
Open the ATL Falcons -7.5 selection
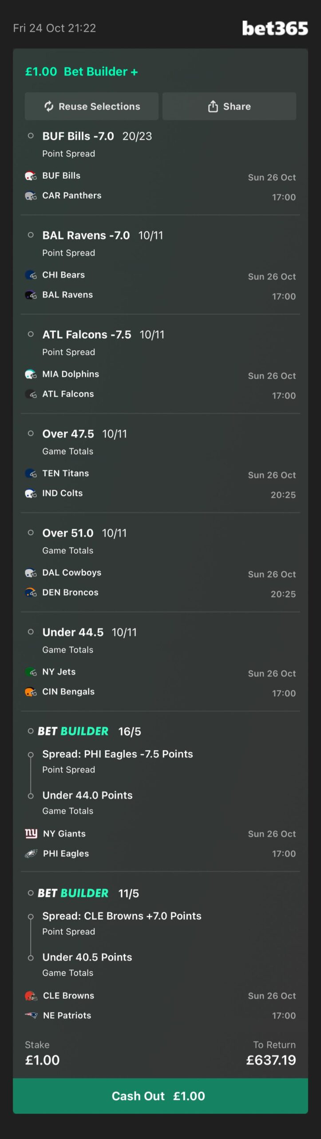click(87, 335)
